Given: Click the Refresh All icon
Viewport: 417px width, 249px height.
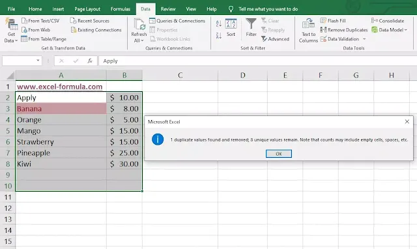Looking at the screenshot, I should 139,25.
